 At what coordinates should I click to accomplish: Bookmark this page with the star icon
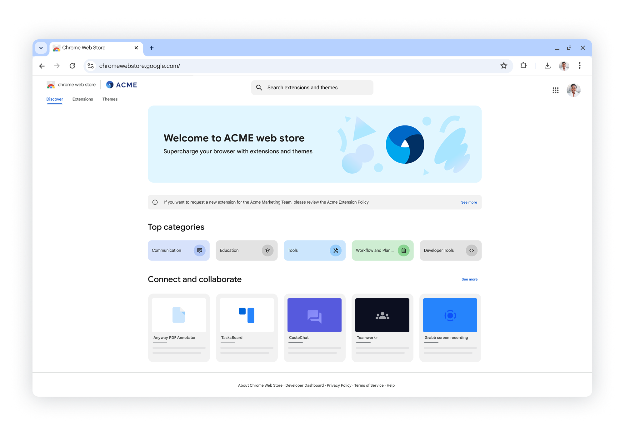click(x=503, y=66)
